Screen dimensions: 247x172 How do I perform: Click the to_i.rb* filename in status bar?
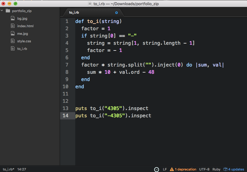coord(8,169)
